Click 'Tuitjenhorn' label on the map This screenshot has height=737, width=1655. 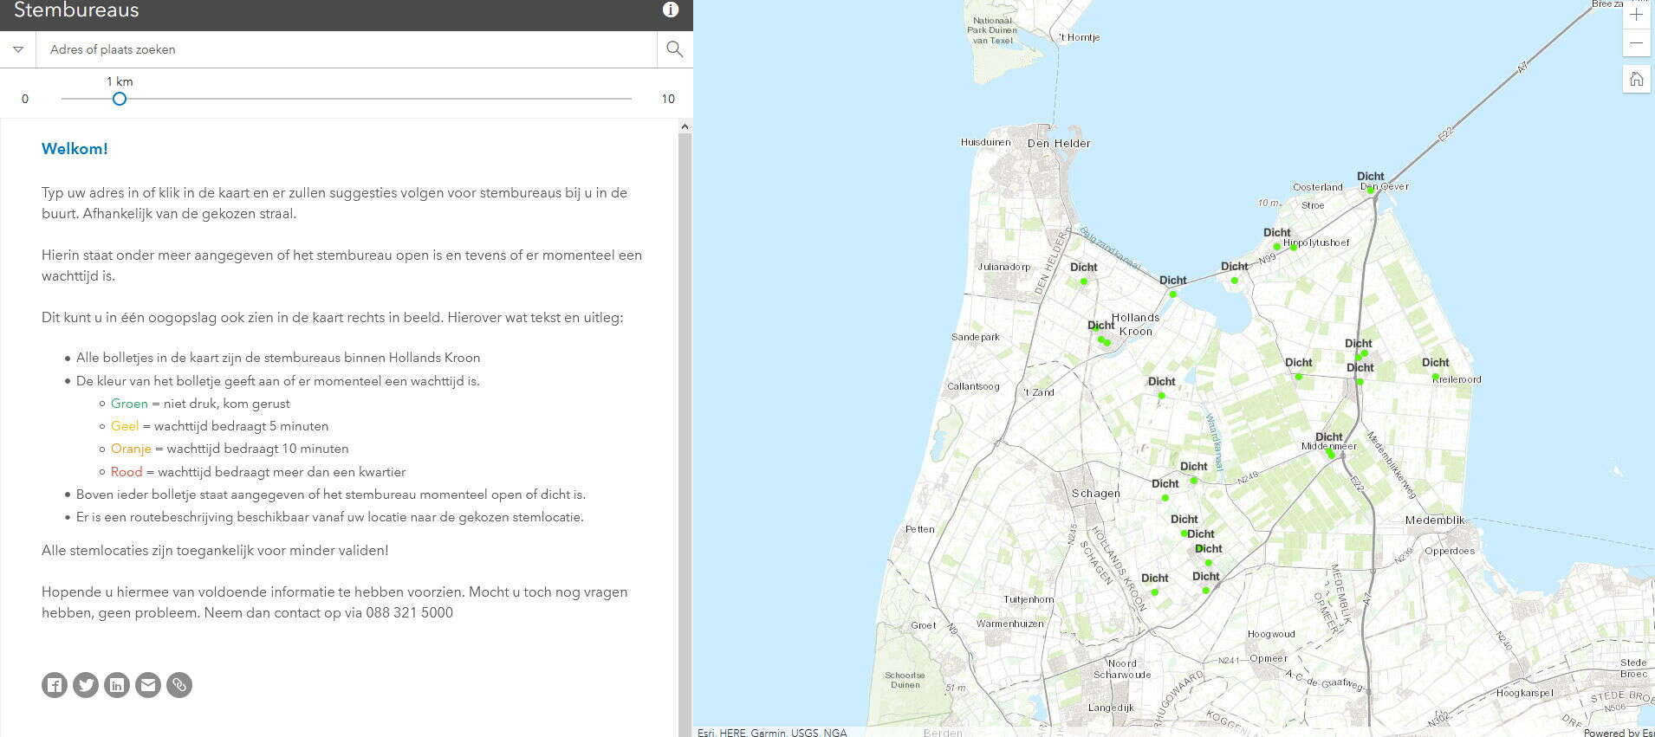point(1029,599)
